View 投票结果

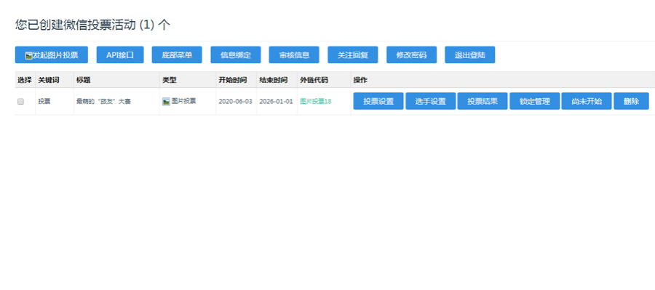tap(483, 101)
